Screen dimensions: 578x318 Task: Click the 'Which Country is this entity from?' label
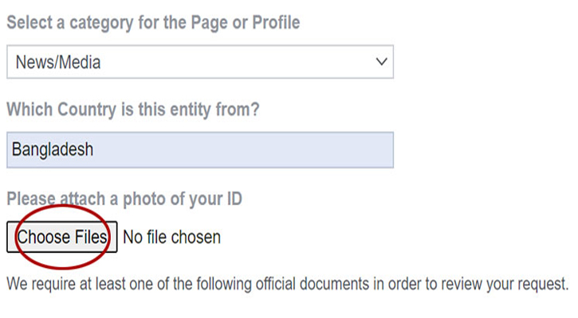[132, 110]
